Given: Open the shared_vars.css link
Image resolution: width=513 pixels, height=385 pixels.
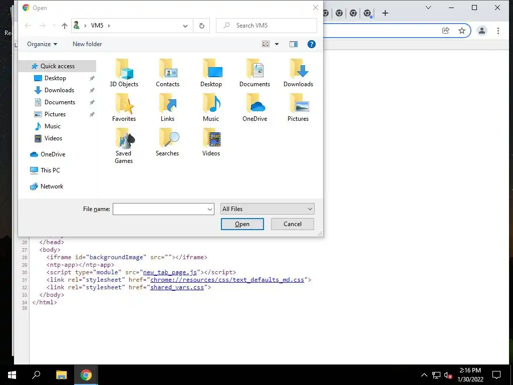Looking at the screenshot, I should [x=177, y=287].
